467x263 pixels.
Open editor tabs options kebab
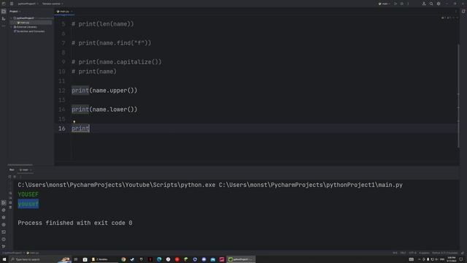tap(455, 12)
